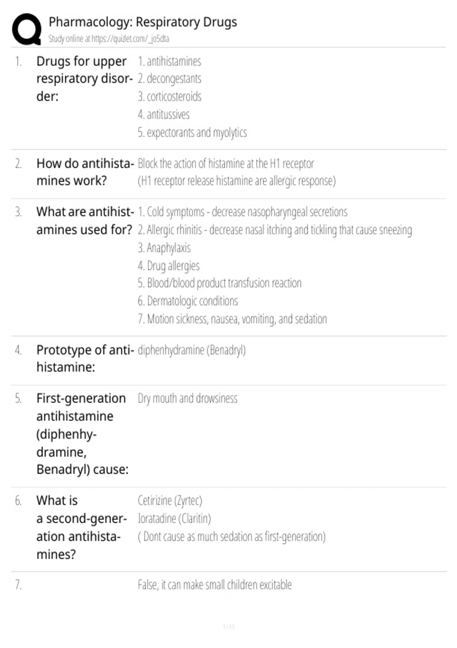Click the answer line '3. corticosteroids'
The image size is (457, 648).
click(x=169, y=97)
